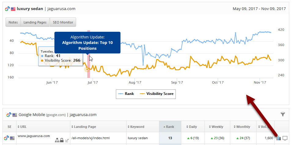Sort table by Keyword column
The image size is (292, 145).
pos(136,127)
